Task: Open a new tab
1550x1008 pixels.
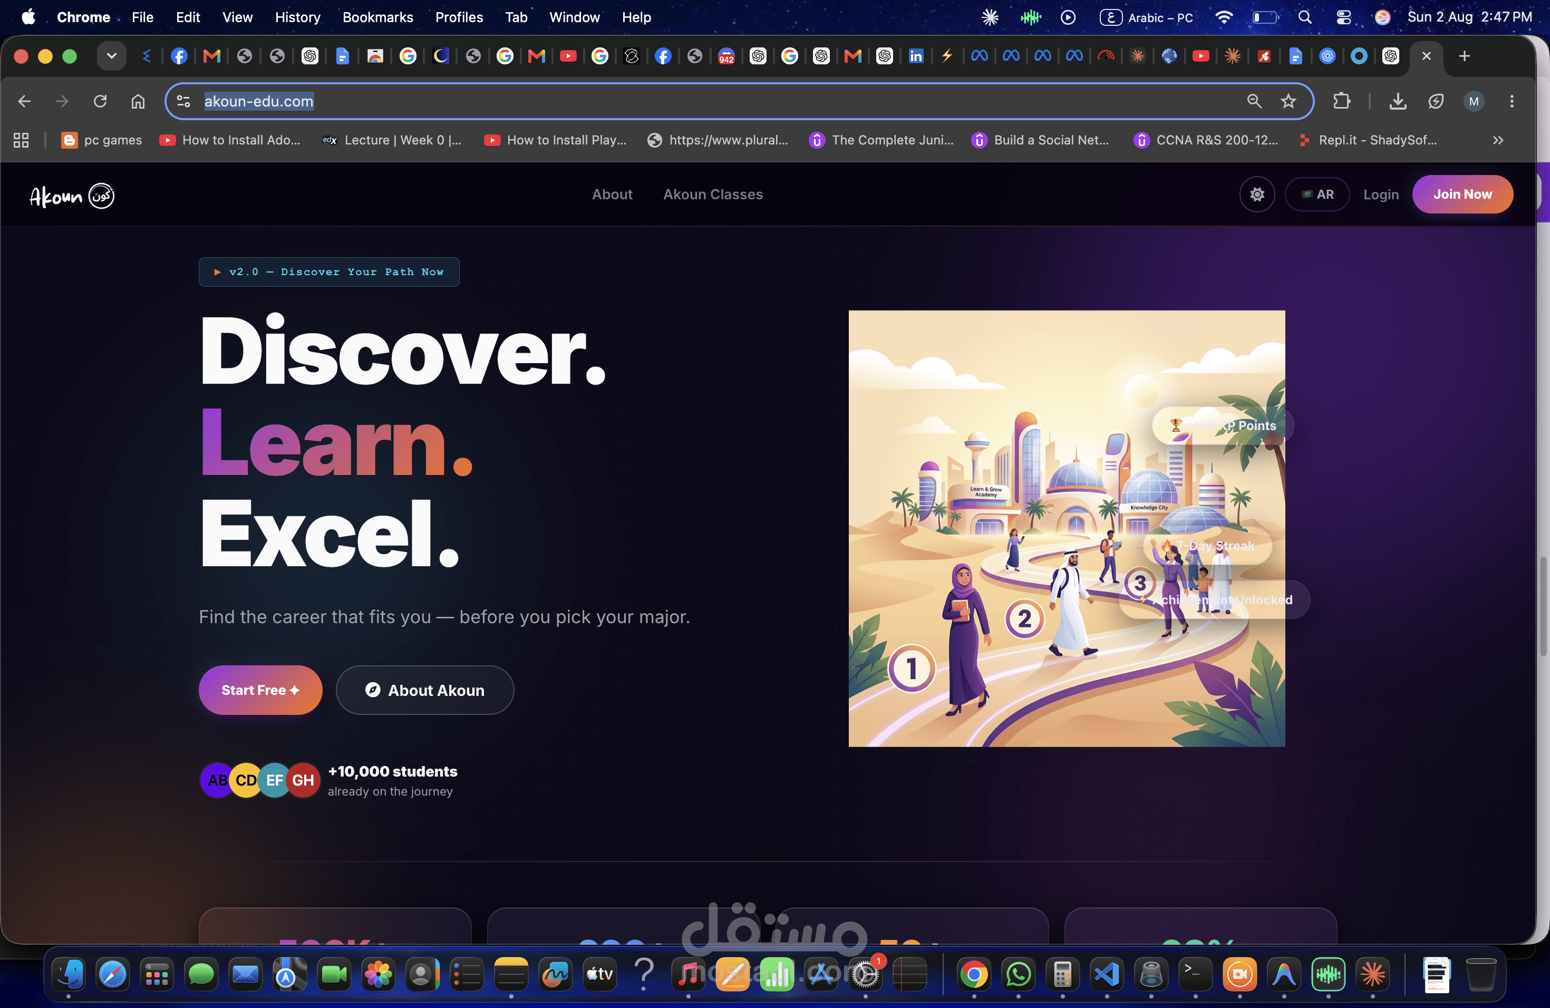Action: click(1464, 56)
